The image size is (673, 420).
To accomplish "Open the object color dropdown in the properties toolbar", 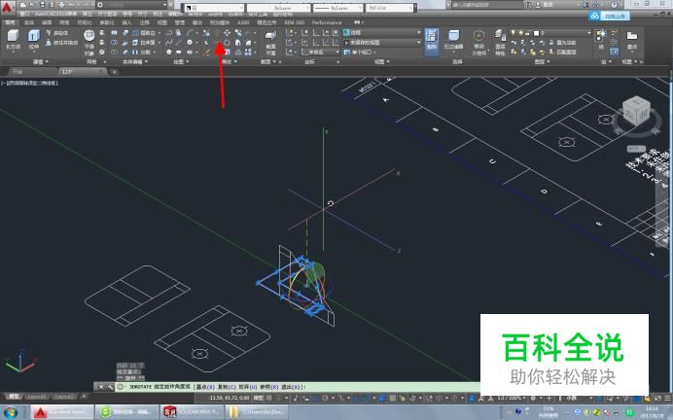I will click(x=214, y=8).
